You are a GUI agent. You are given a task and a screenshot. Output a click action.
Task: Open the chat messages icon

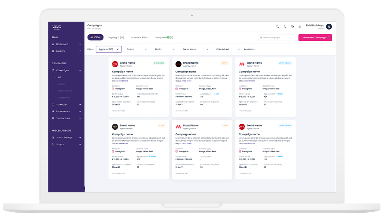click(x=292, y=27)
